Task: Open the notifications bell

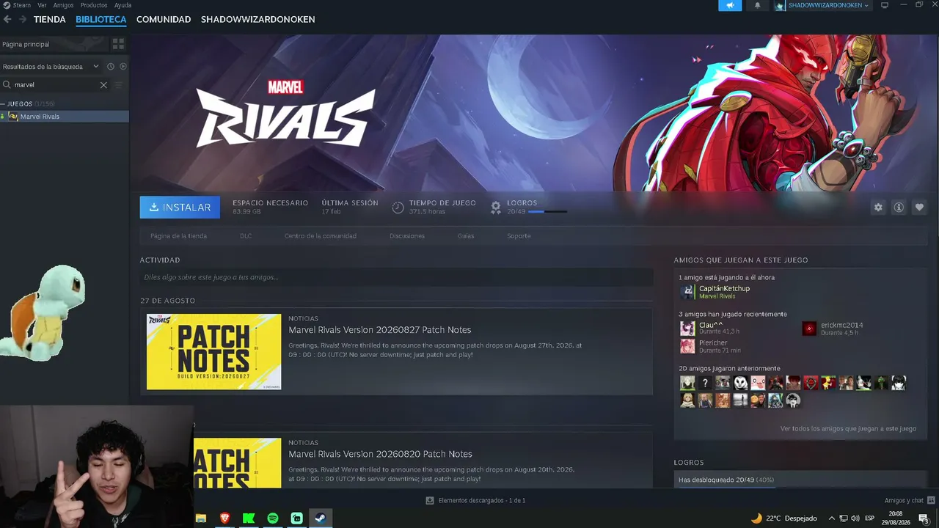Action: point(757,5)
